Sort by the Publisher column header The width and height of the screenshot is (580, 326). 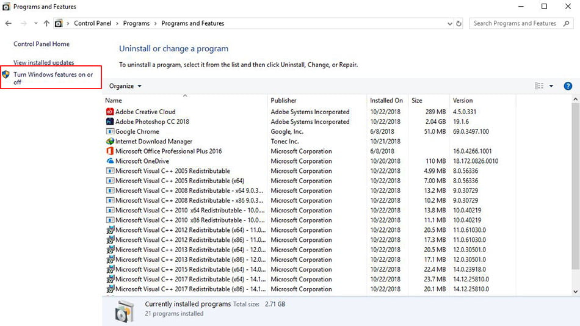[x=317, y=100]
